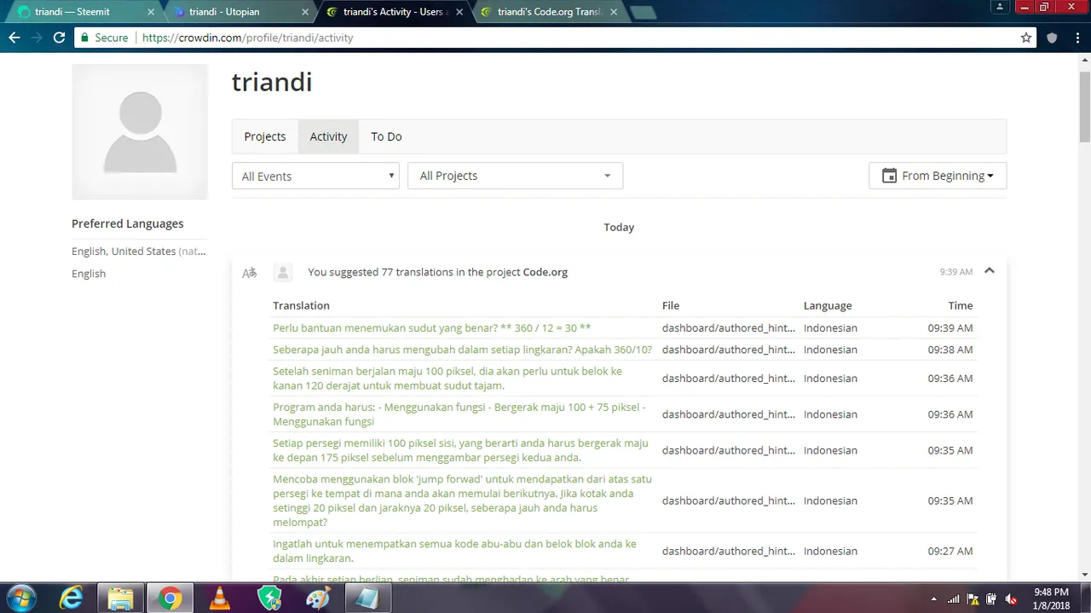The height and width of the screenshot is (613, 1091).
Task: Click the translation icon beside the activity entry
Action: (249, 273)
